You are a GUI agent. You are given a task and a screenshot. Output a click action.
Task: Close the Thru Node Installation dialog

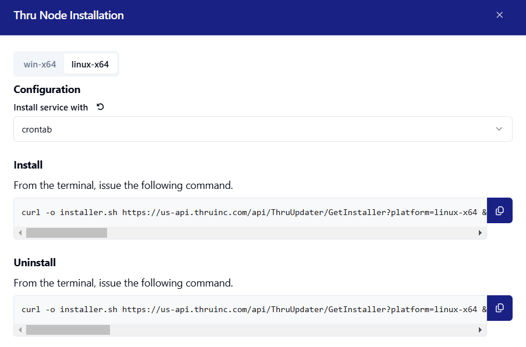point(499,15)
